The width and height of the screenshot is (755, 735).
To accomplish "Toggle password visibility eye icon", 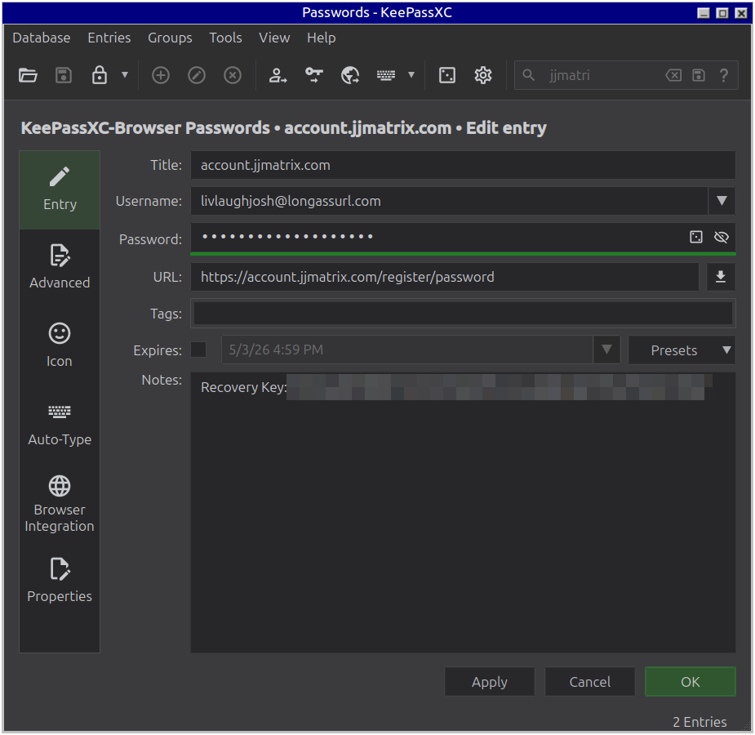I will [x=722, y=237].
